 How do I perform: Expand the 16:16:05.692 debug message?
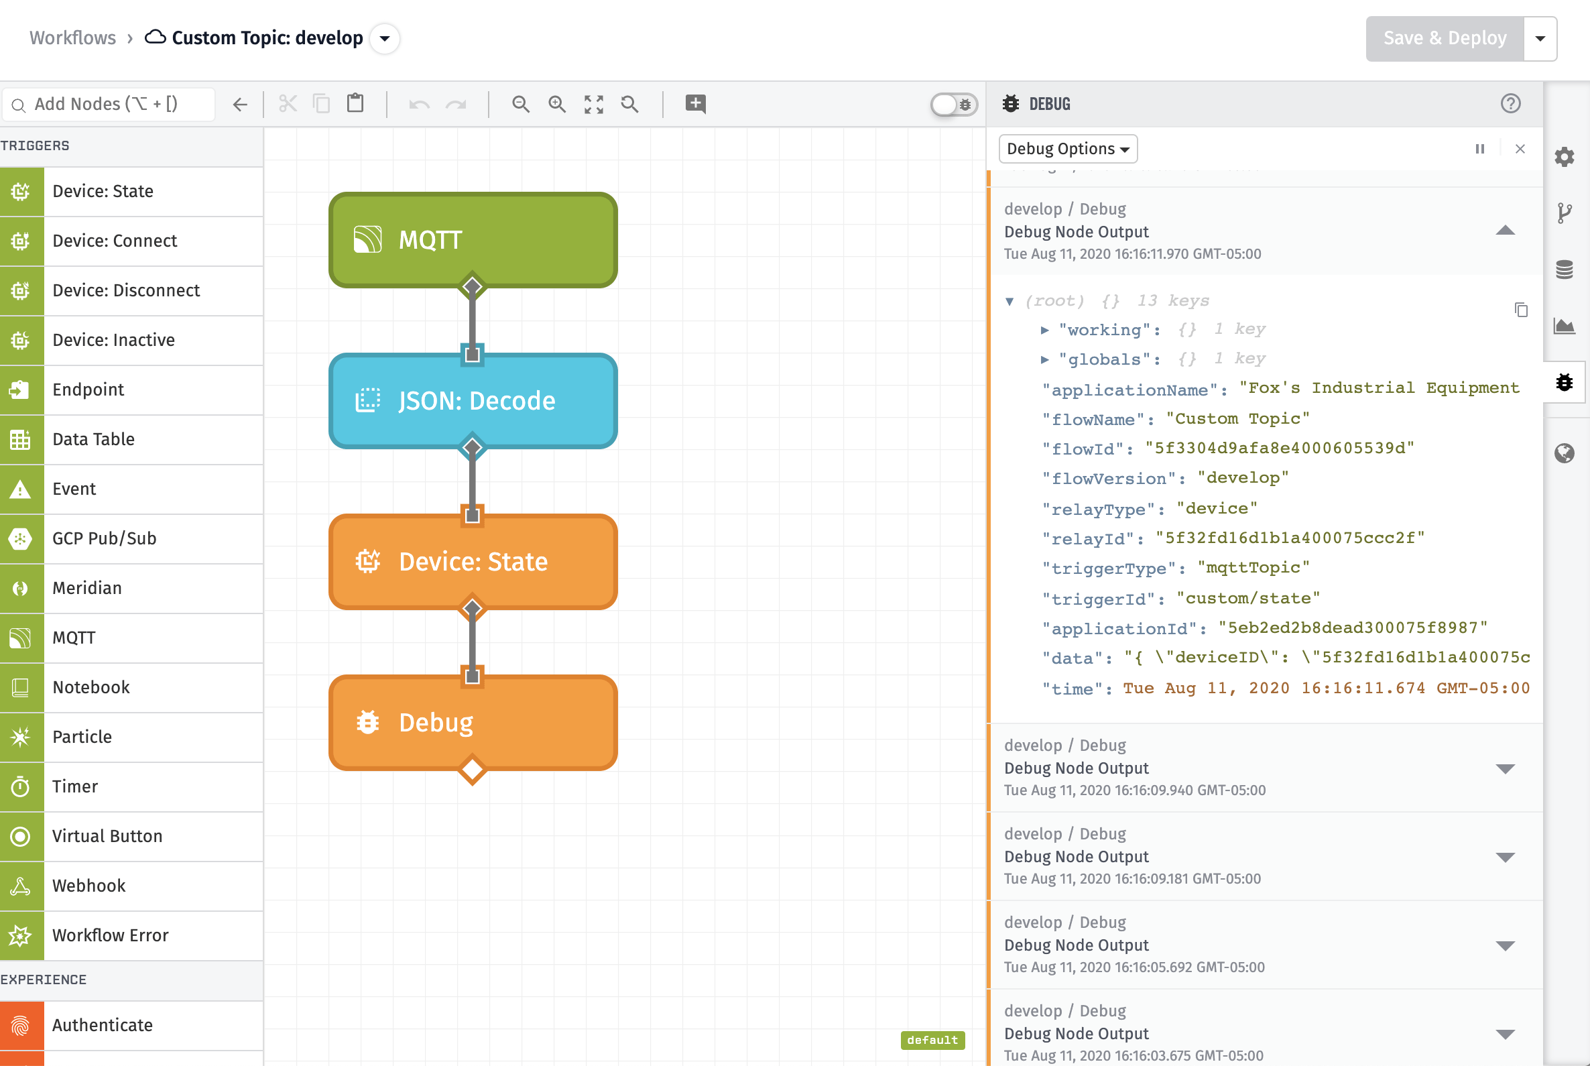pyautogui.click(x=1506, y=946)
